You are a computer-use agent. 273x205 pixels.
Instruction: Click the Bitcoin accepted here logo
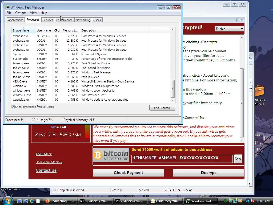(x=111, y=155)
